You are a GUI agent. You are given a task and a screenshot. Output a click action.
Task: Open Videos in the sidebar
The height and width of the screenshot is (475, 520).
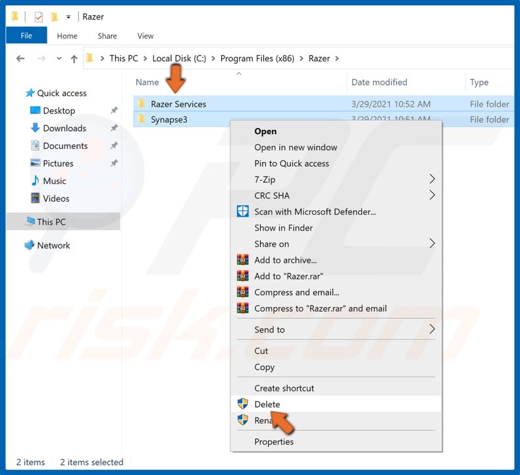pyautogui.click(x=56, y=198)
